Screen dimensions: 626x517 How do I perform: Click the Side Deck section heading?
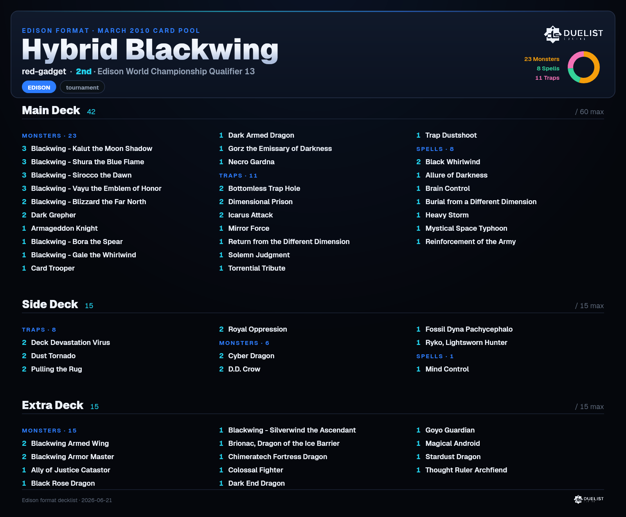tap(50, 304)
